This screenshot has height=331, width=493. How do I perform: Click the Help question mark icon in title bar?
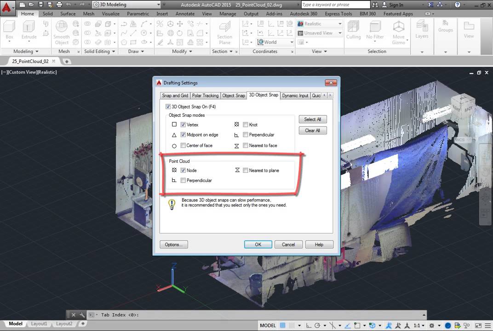pos(458,5)
